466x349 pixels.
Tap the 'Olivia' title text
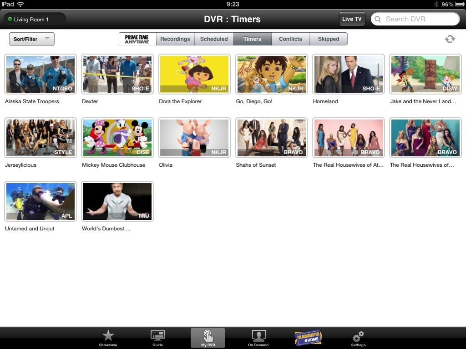pos(166,165)
